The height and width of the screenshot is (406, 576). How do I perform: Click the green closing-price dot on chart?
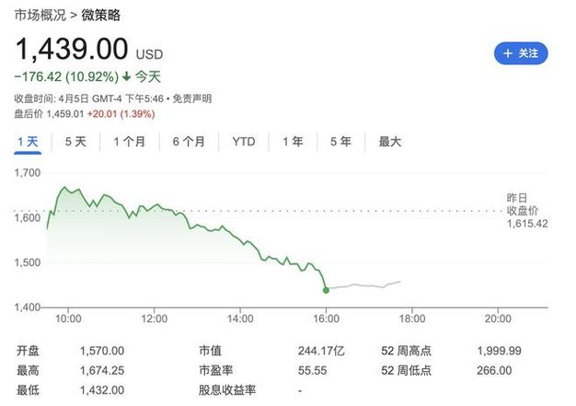(327, 290)
